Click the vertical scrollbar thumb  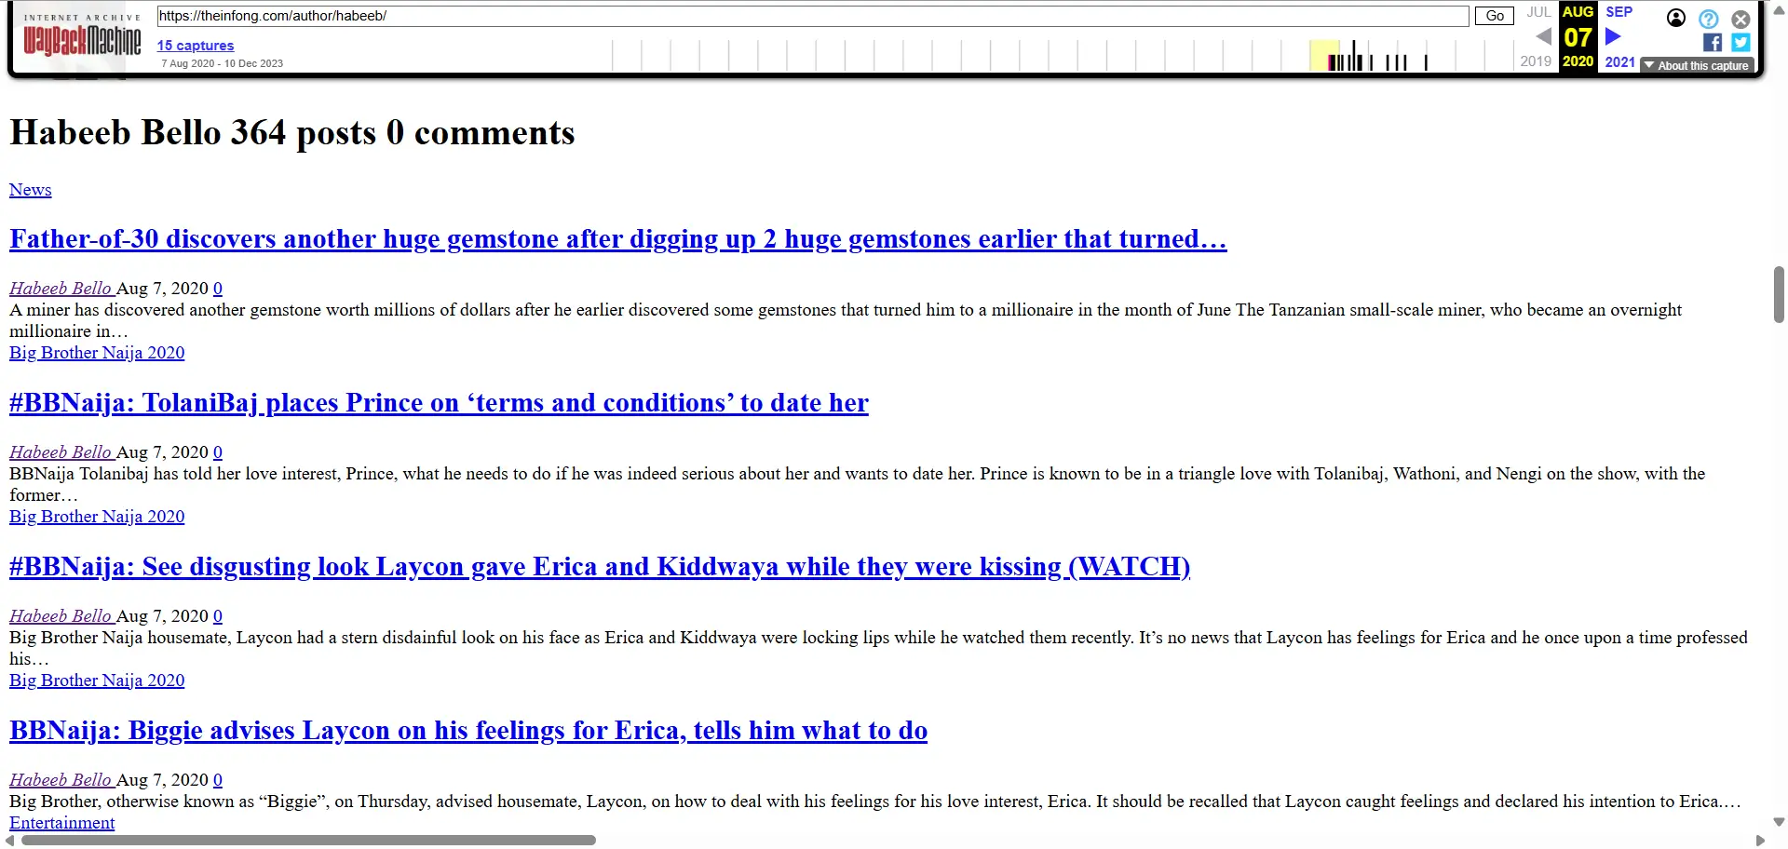tap(1779, 294)
